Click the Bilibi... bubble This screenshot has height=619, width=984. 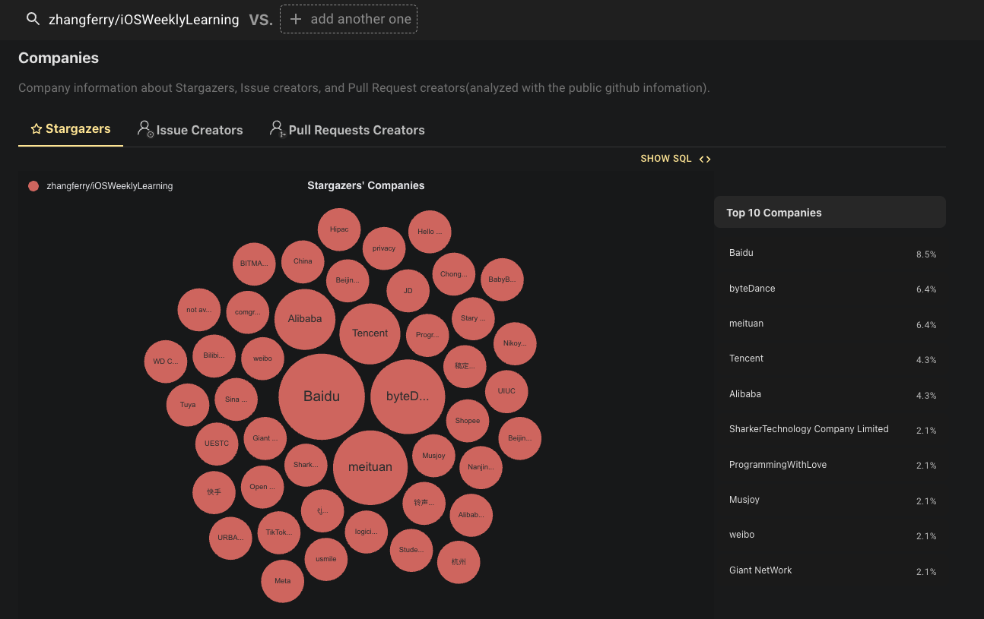[214, 355]
